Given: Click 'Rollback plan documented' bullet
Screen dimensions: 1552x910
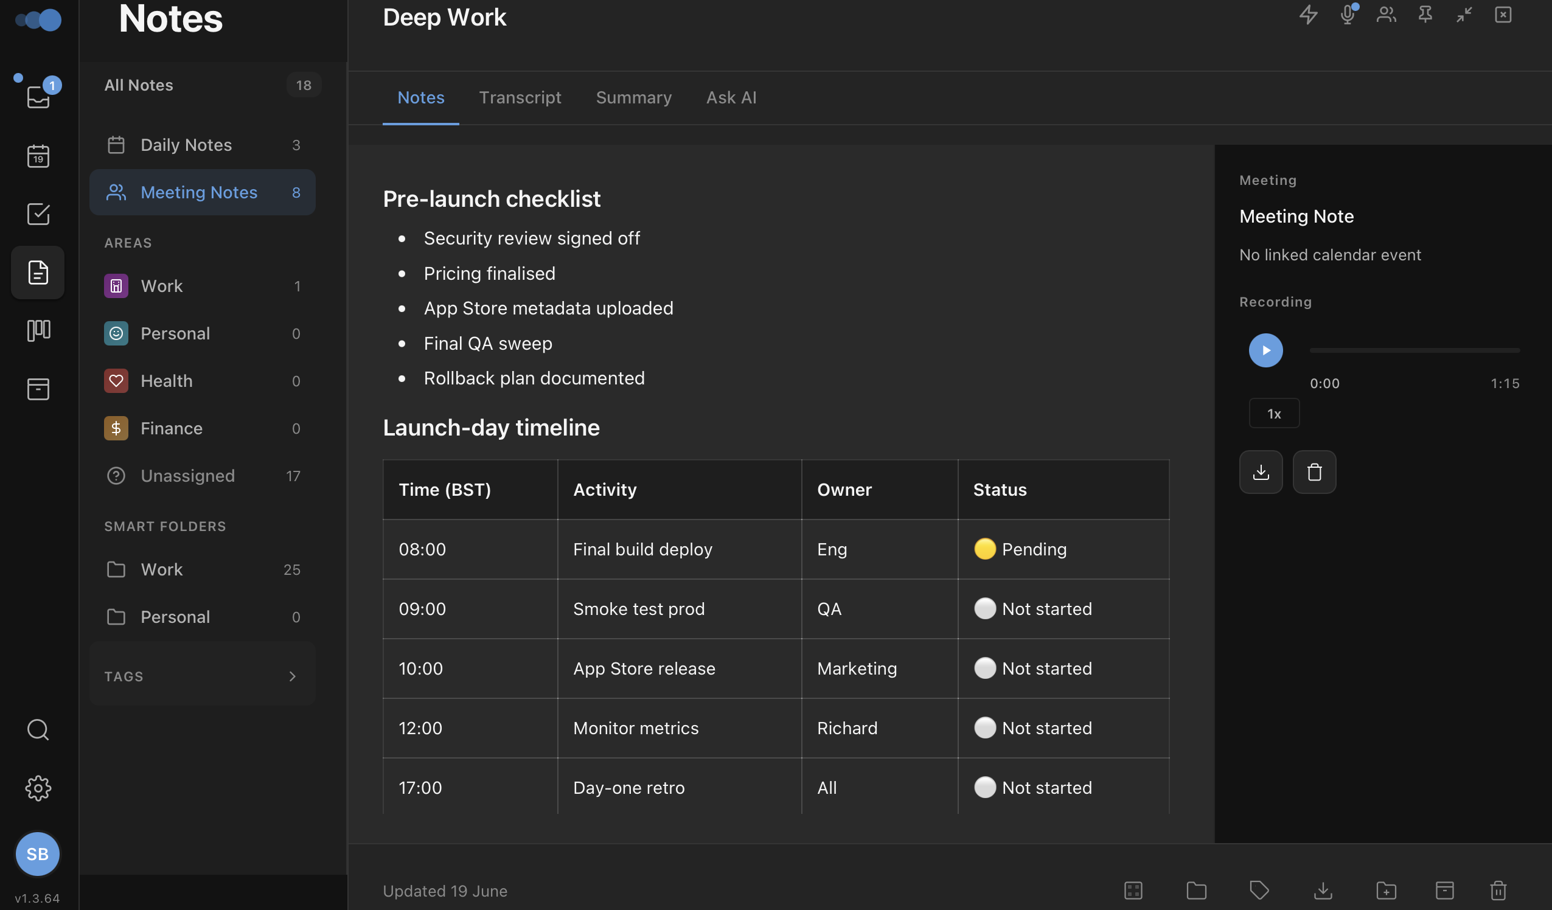Looking at the screenshot, I should [534, 377].
